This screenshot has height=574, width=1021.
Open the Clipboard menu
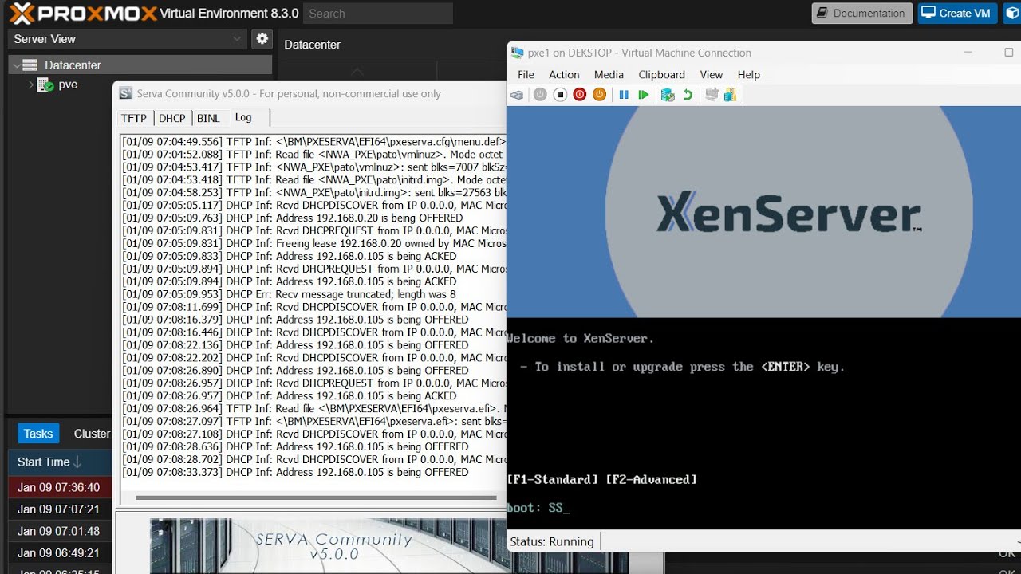[x=661, y=74]
